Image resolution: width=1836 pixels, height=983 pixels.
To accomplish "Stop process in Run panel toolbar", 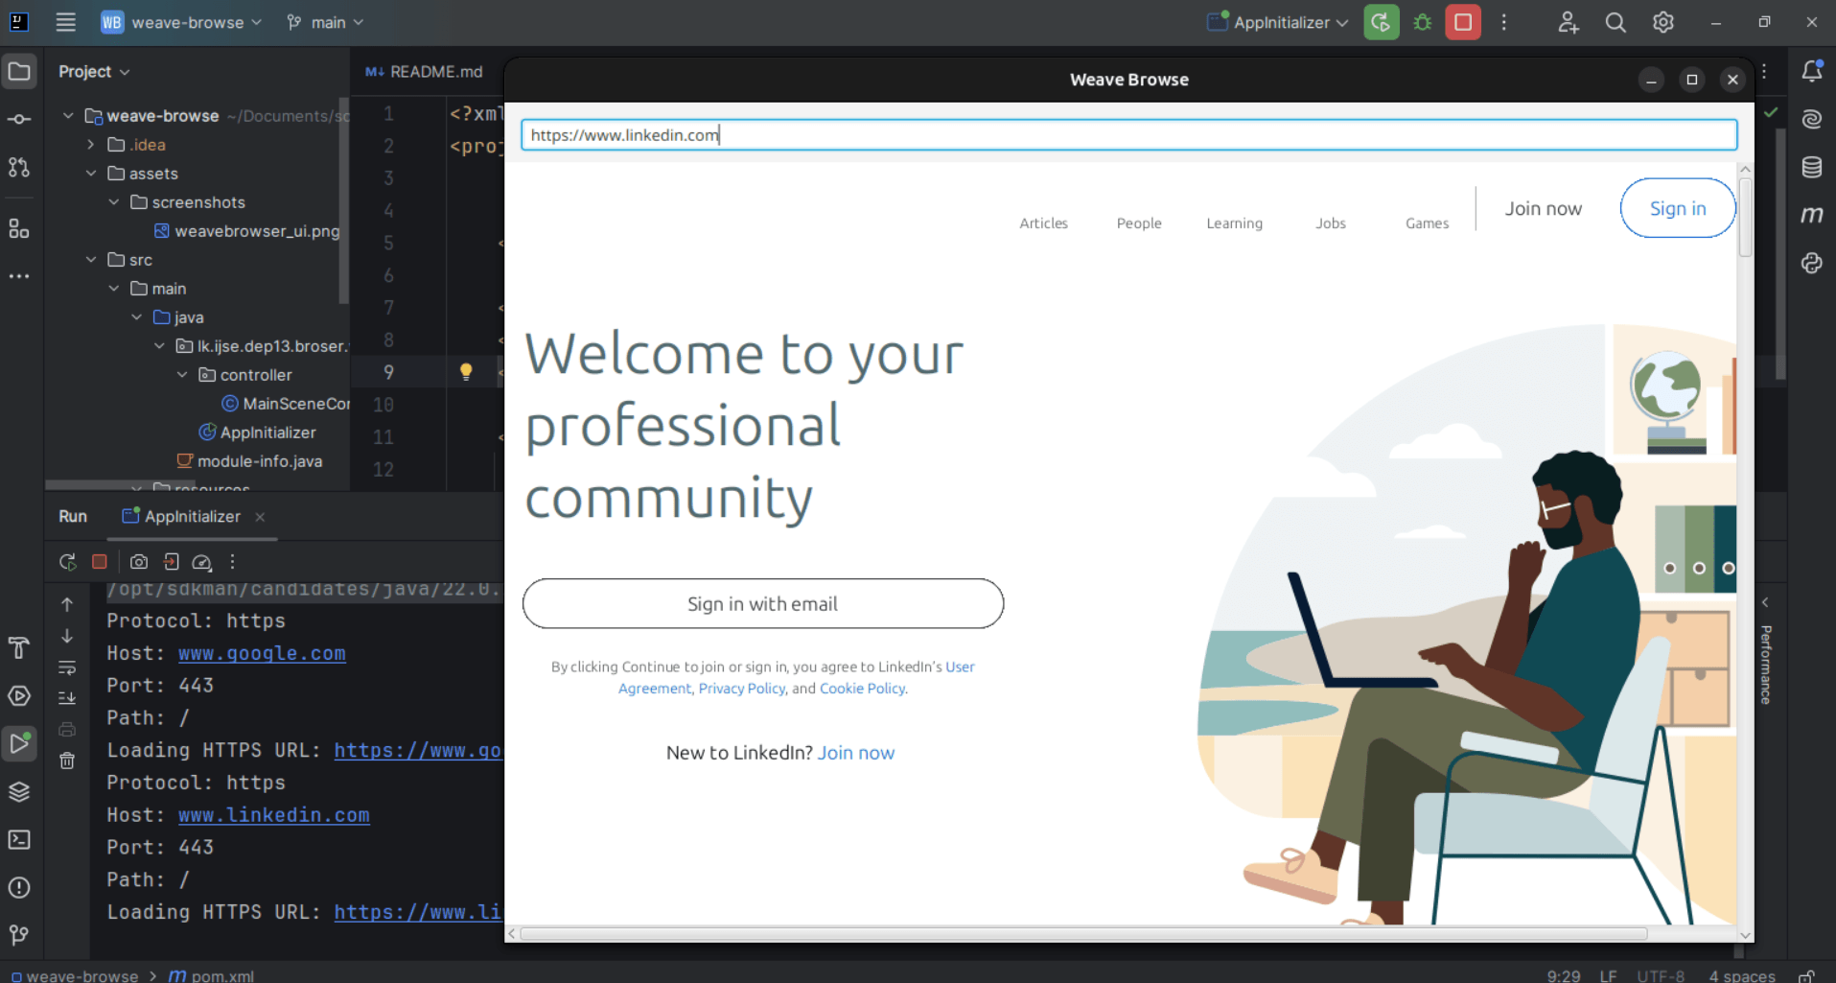I will pyautogui.click(x=100, y=562).
